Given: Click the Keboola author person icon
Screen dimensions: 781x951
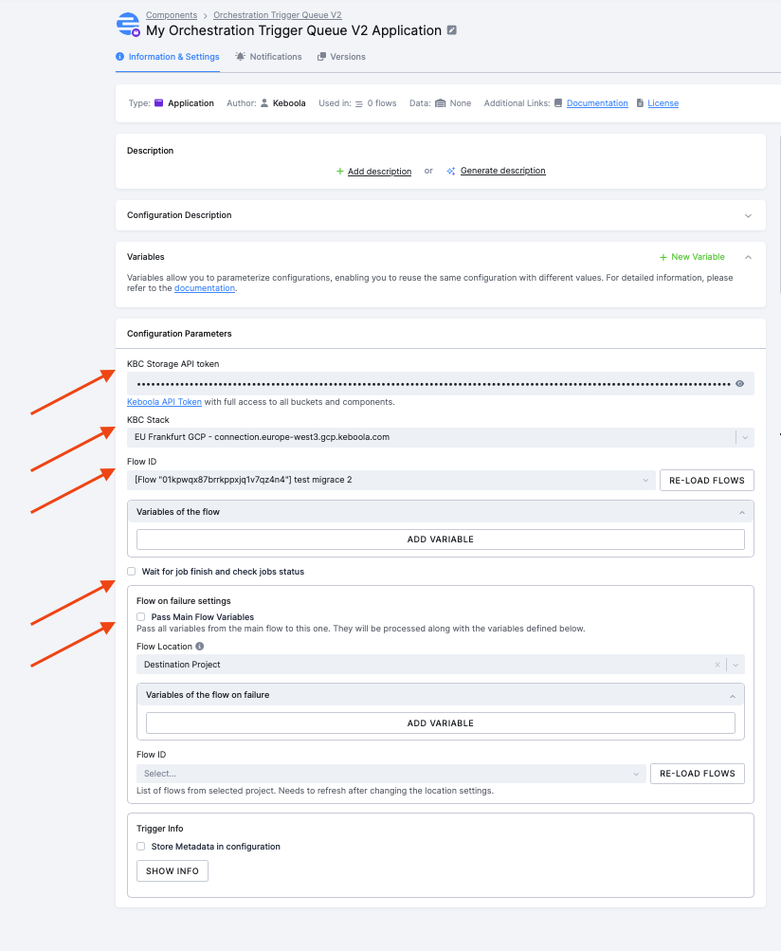Looking at the screenshot, I should click(x=264, y=103).
